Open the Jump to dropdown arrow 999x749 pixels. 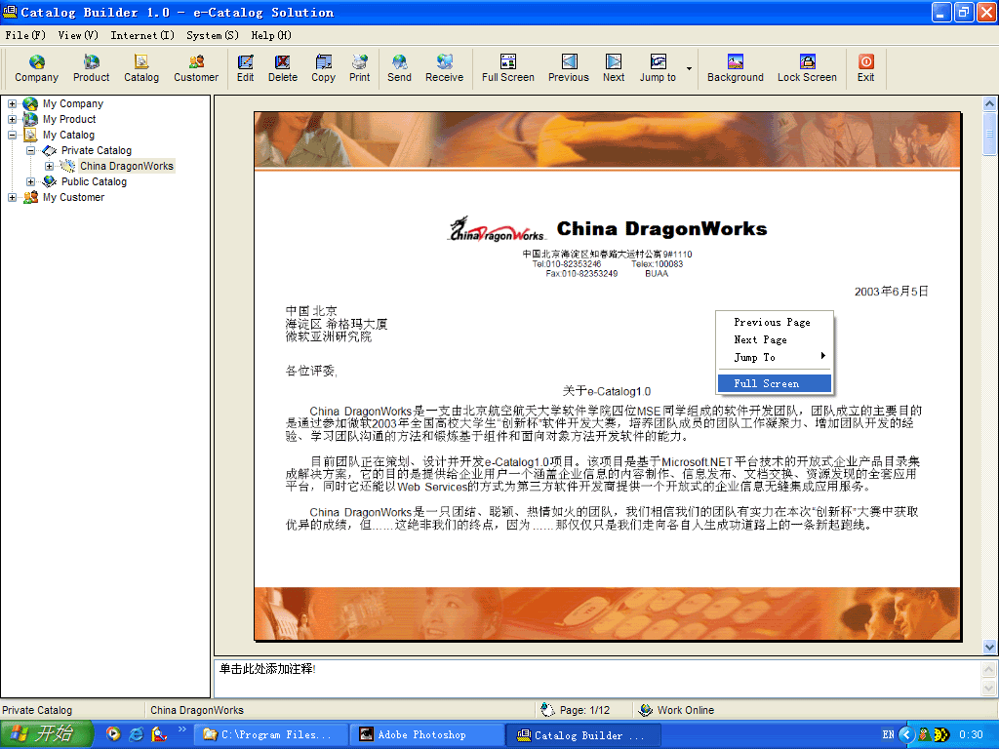pos(689,68)
